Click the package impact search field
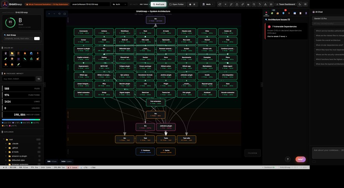 pyautogui.click(x=19, y=79)
